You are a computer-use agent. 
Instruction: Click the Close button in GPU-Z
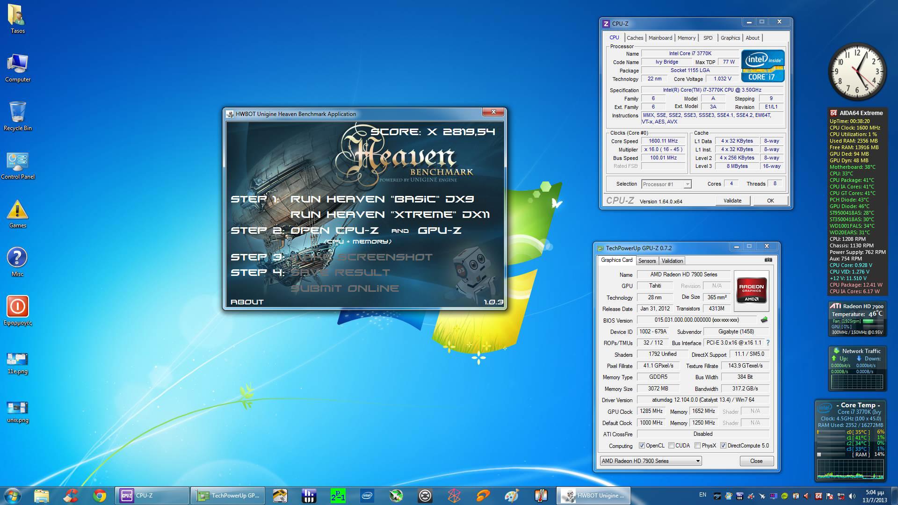[756, 461]
